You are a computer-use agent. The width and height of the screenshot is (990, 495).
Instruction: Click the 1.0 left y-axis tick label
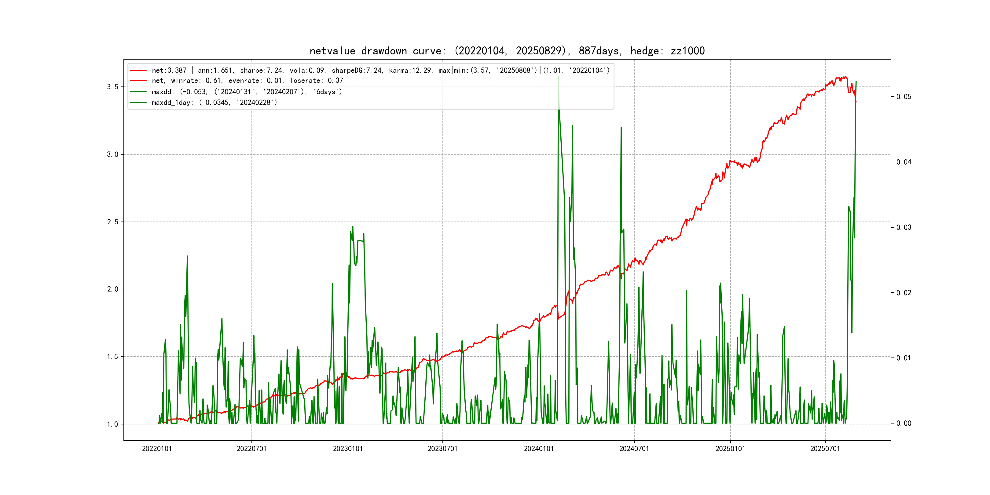[x=112, y=424]
